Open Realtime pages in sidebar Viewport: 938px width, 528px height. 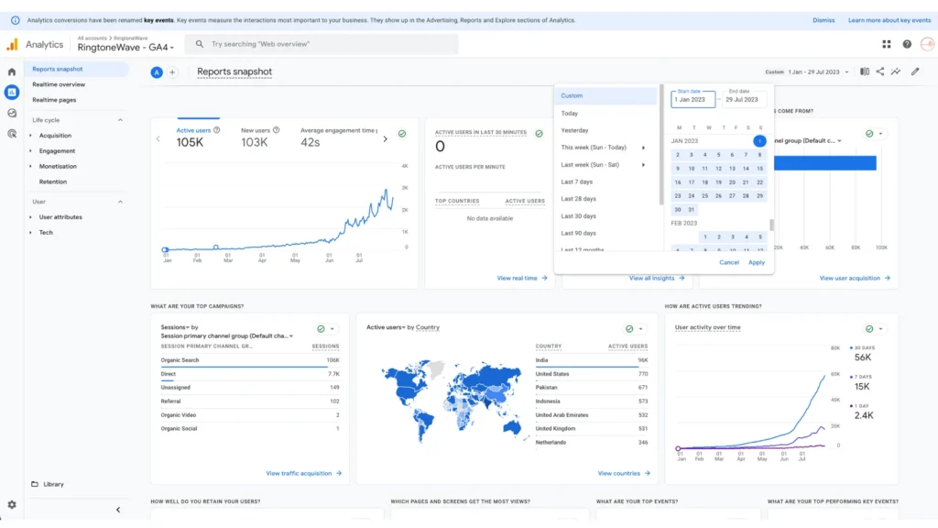[54, 100]
